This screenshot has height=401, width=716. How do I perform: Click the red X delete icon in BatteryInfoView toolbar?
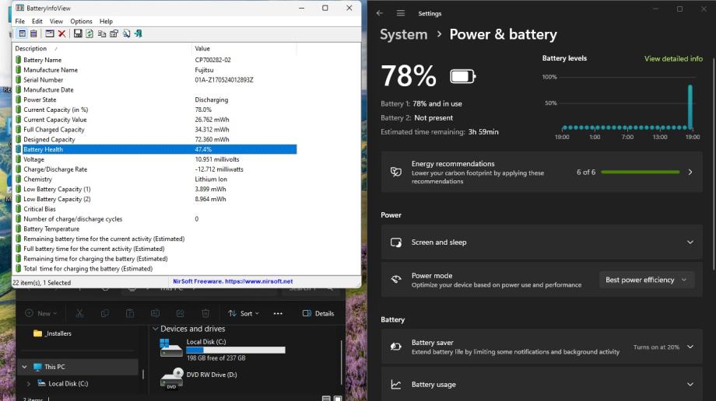[61, 33]
